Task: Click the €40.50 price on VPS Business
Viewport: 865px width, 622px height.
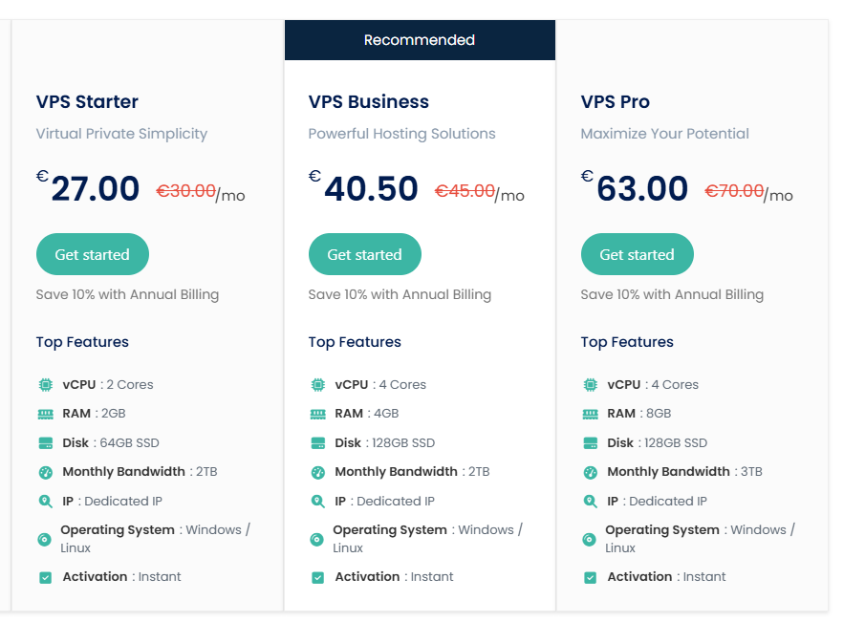Action: 371,189
